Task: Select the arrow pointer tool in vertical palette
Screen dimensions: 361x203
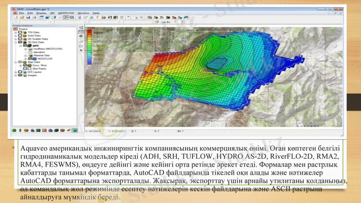Action: coord(81,50)
